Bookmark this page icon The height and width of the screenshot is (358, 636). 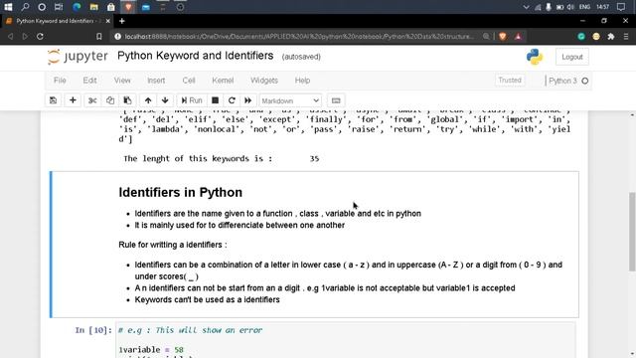(x=99, y=37)
